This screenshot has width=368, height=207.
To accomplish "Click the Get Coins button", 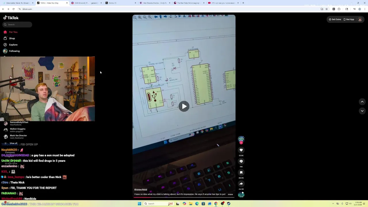I will [x=335, y=19].
